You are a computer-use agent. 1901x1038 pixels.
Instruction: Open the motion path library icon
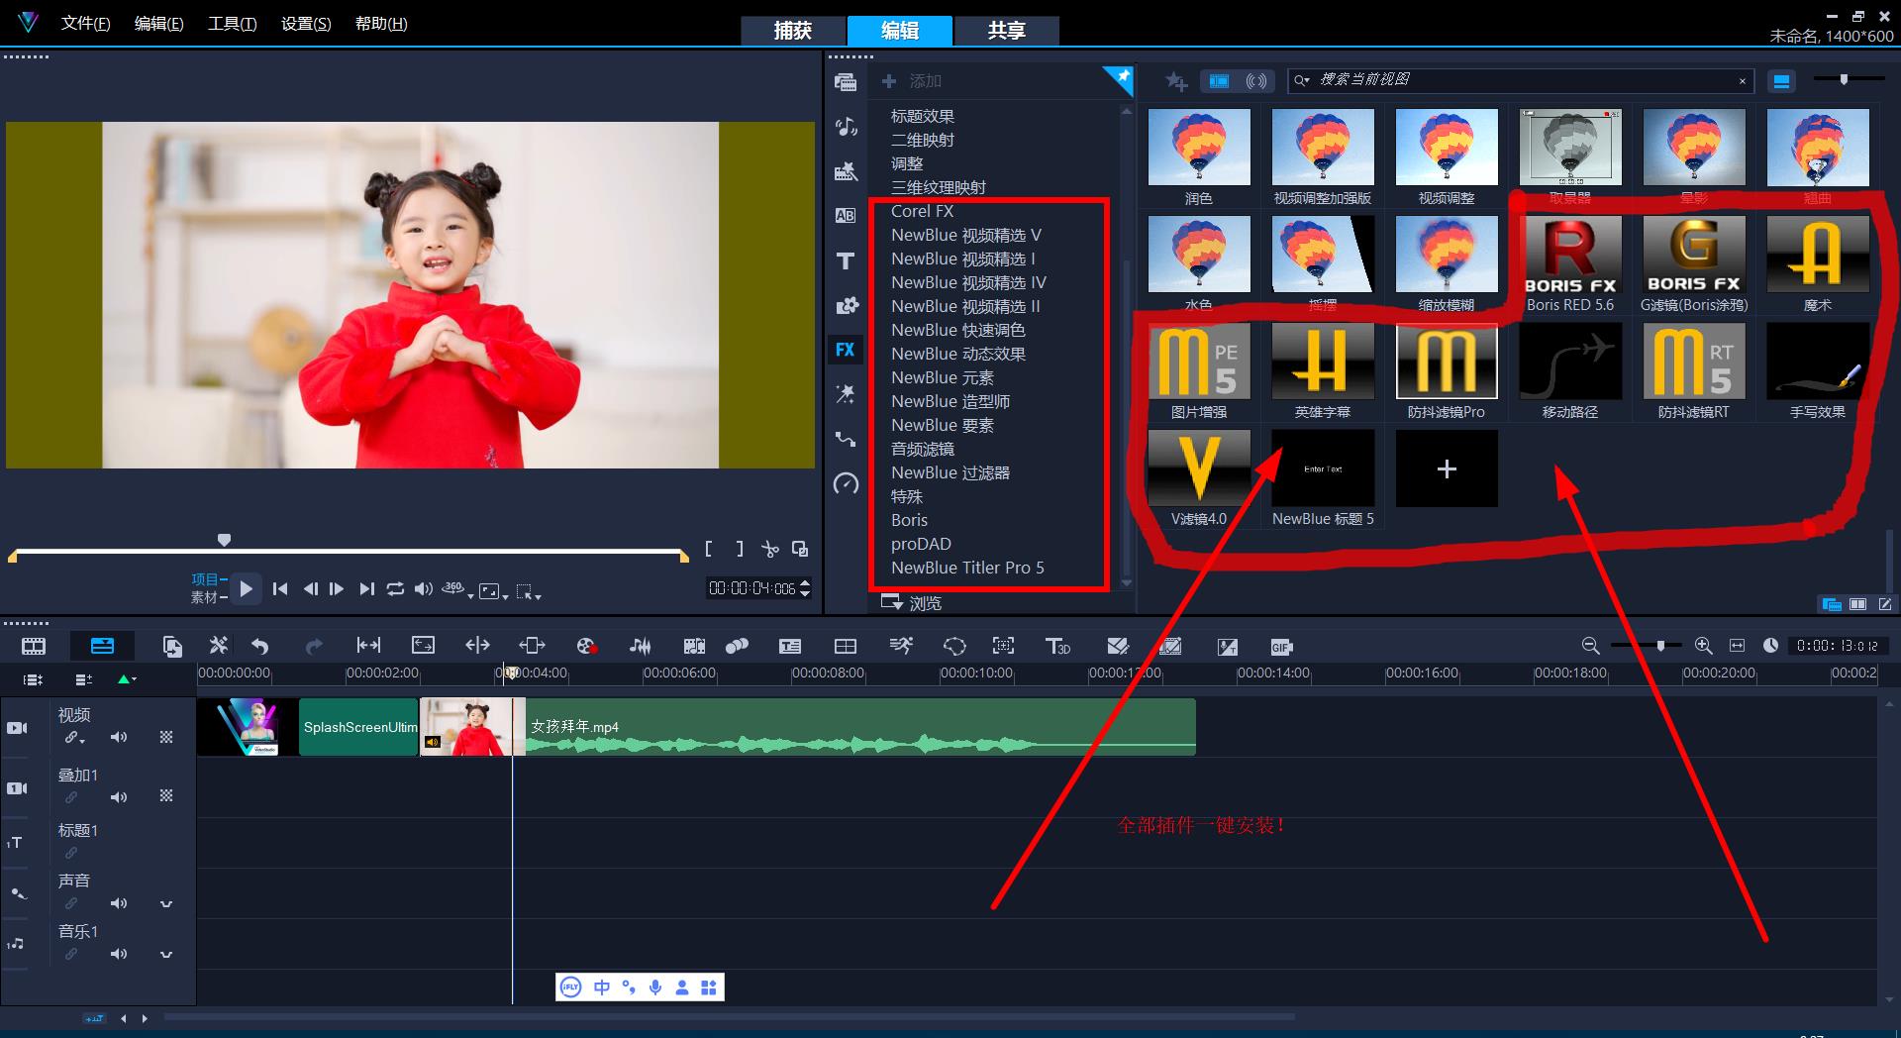846,439
